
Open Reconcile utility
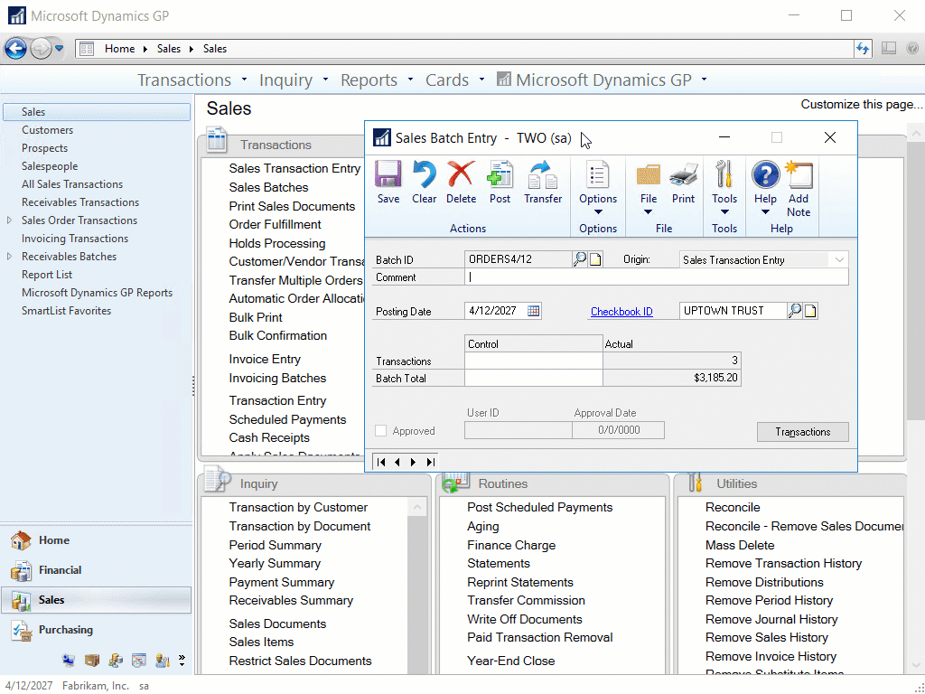tap(733, 508)
